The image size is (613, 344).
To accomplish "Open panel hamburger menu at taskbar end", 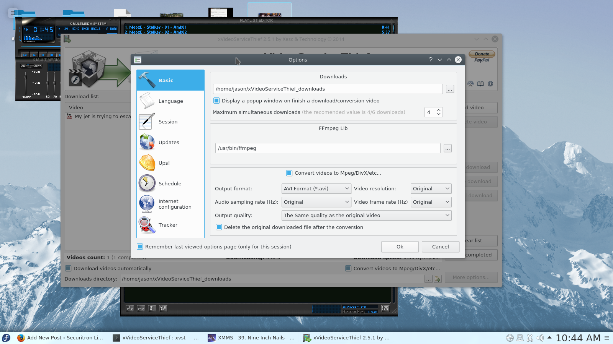I will click(x=607, y=338).
